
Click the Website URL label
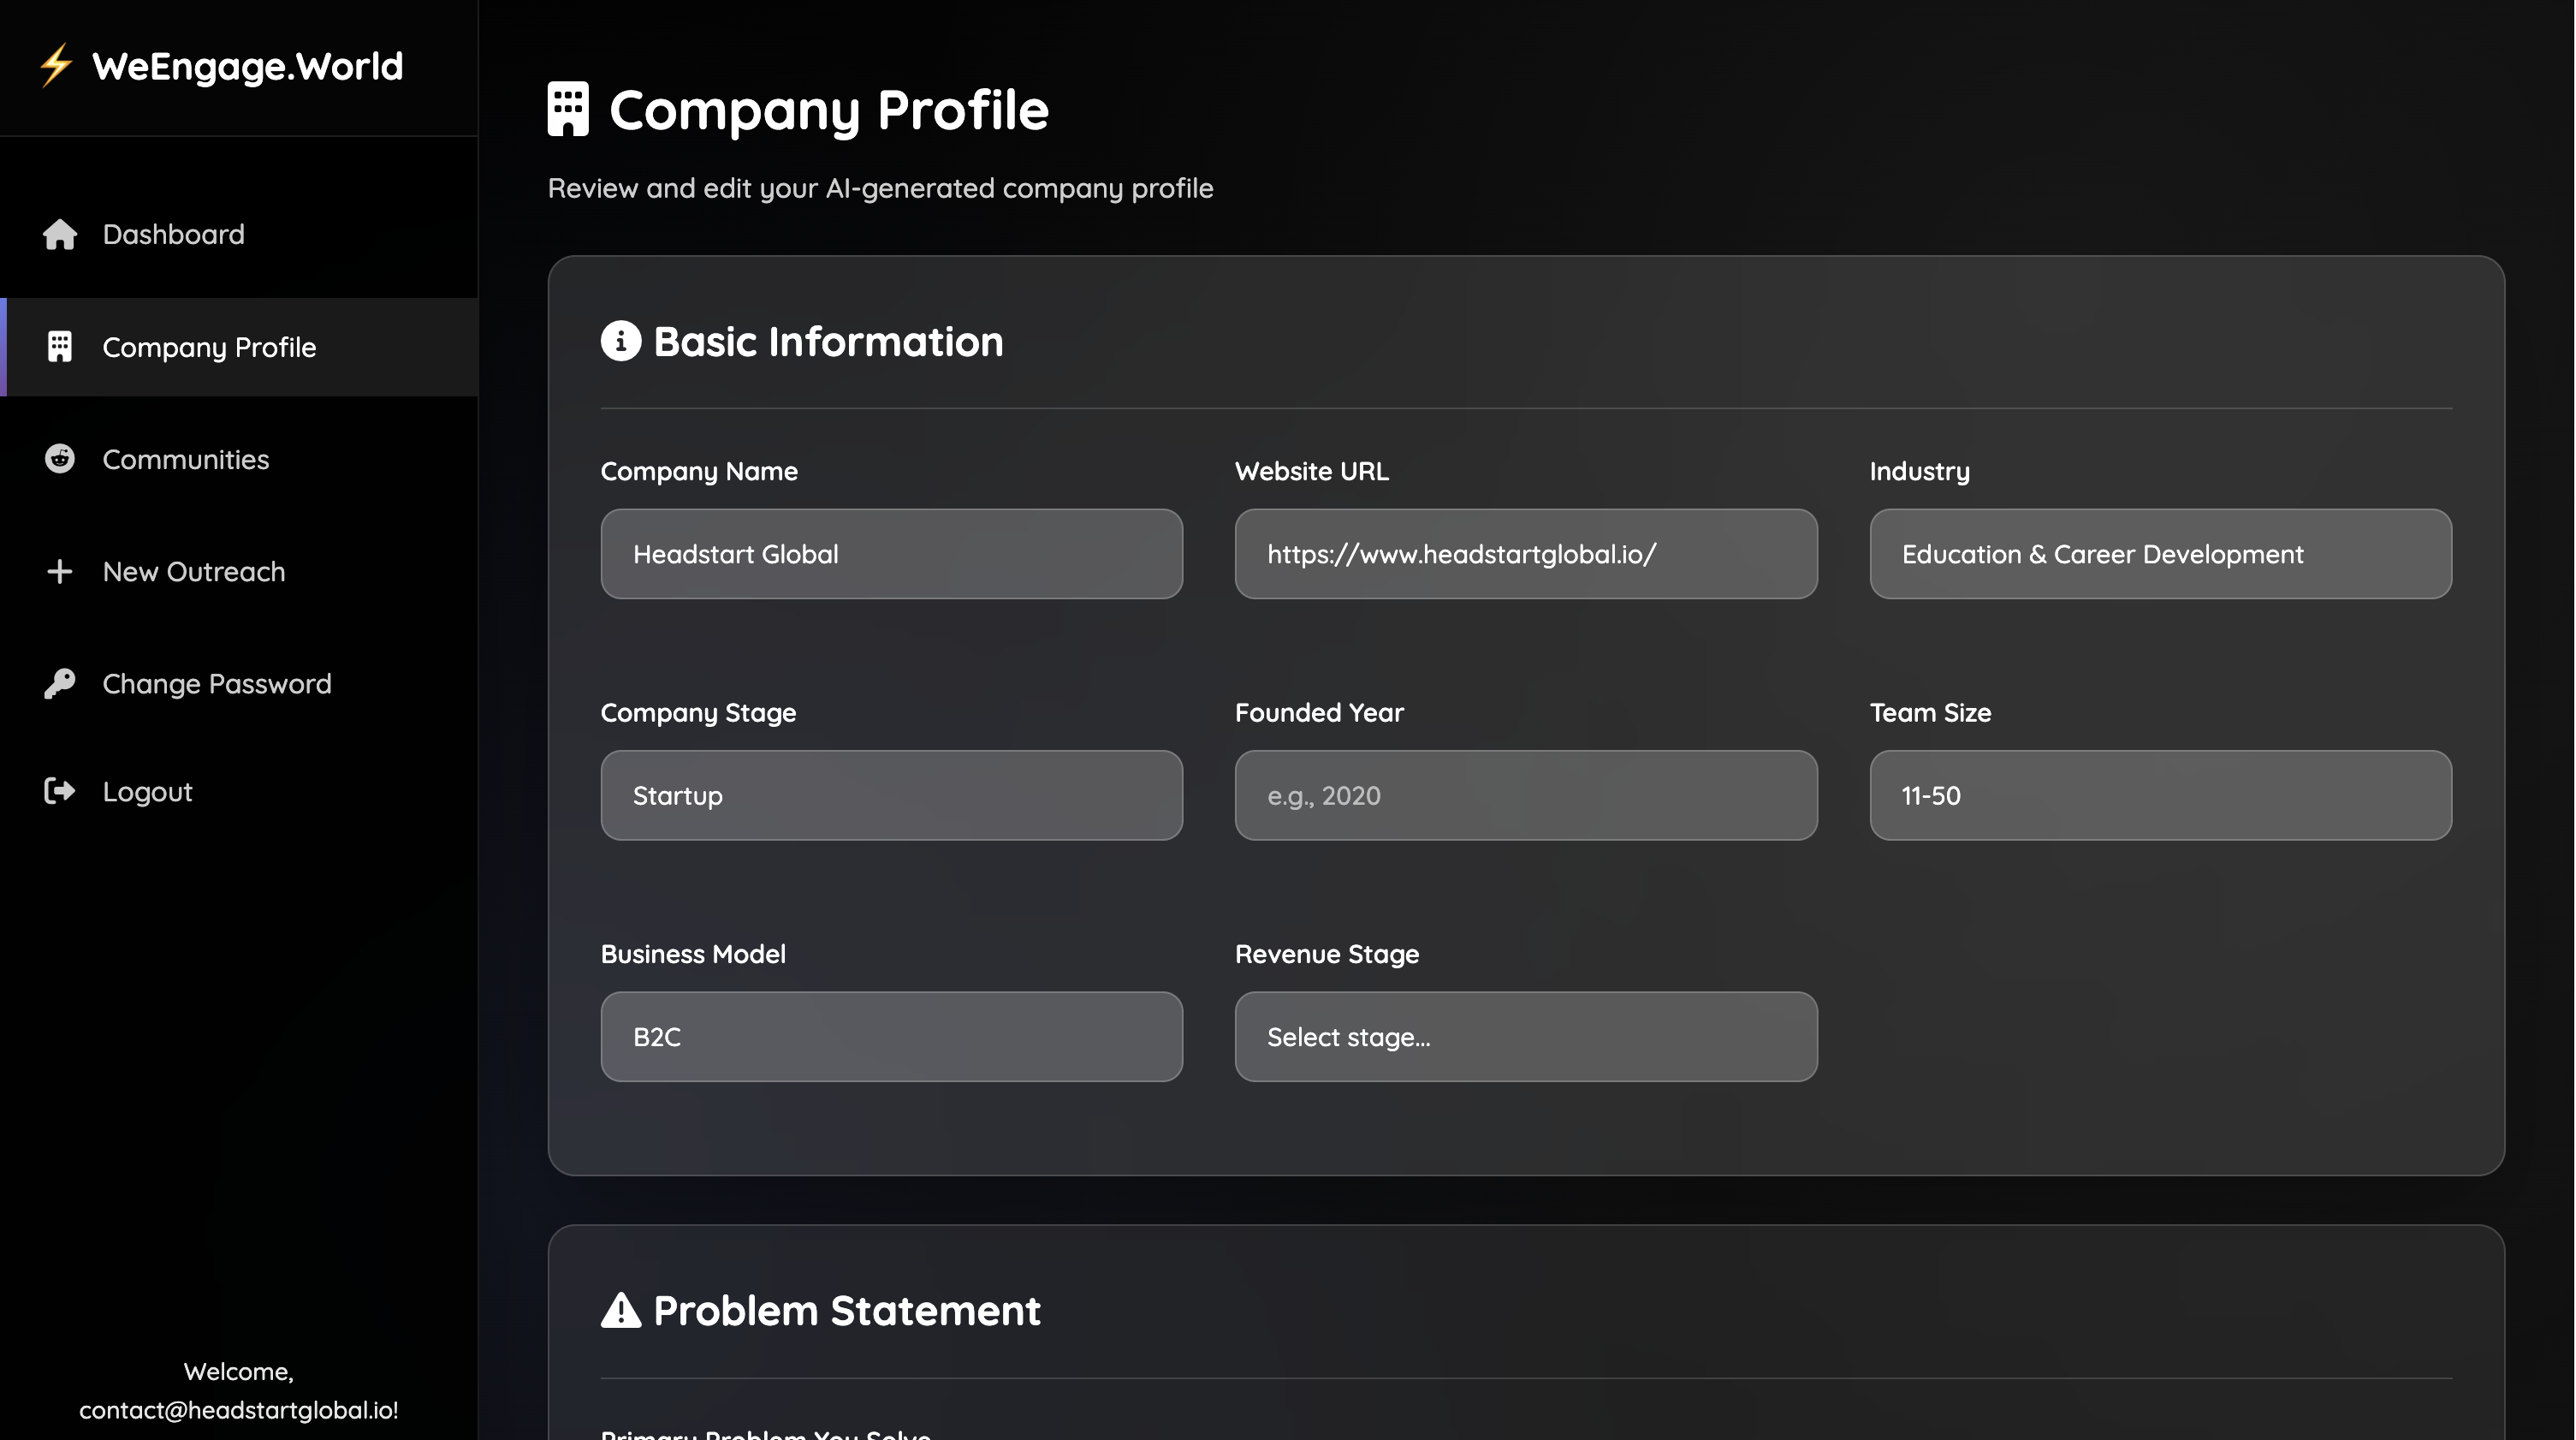pos(1311,472)
